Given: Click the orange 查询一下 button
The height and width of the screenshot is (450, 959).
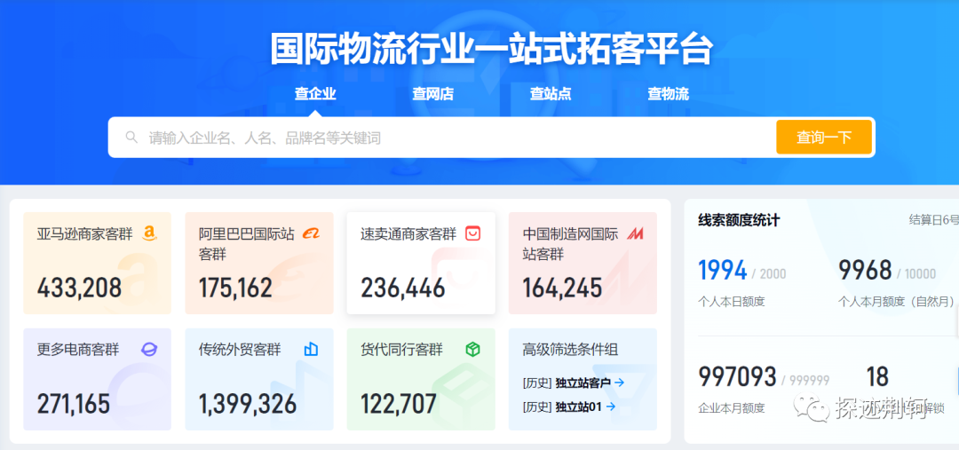Looking at the screenshot, I should pyautogui.click(x=824, y=137).
